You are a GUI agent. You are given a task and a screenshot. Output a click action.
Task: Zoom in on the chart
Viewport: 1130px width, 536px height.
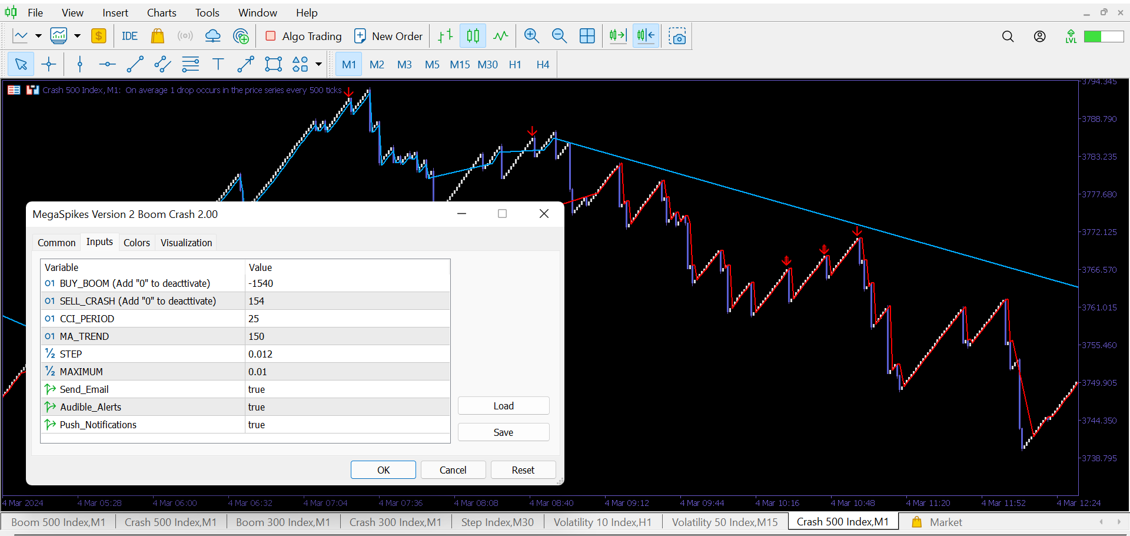[531, 36]
